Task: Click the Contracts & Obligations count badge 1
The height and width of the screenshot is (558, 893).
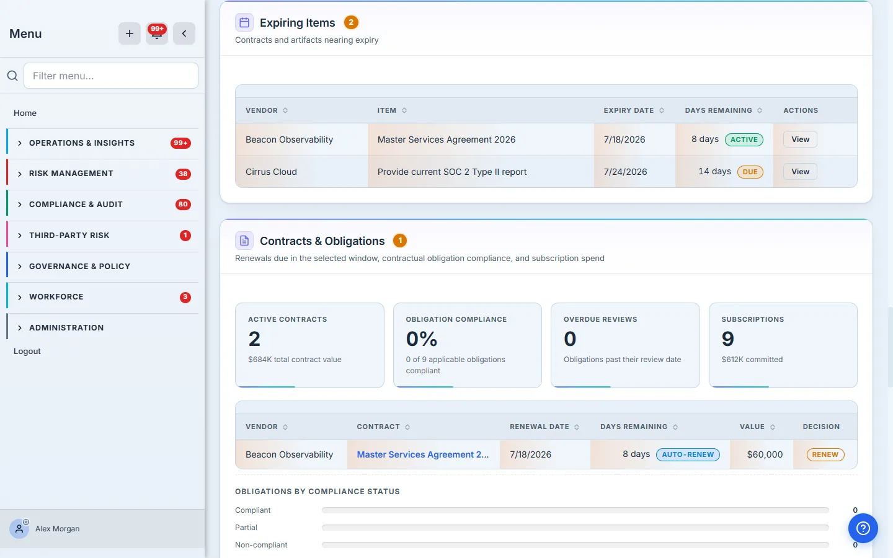Action: point(400,241)
